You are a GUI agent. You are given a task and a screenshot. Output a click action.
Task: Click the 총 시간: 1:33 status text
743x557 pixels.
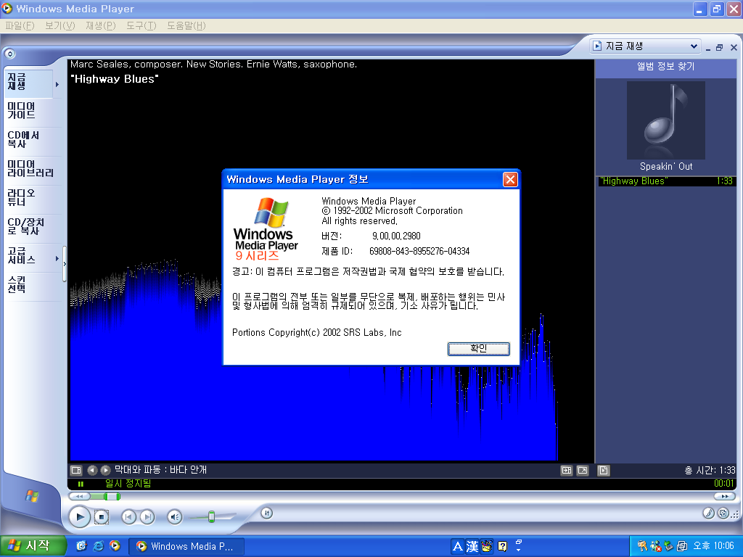point(710,470)
